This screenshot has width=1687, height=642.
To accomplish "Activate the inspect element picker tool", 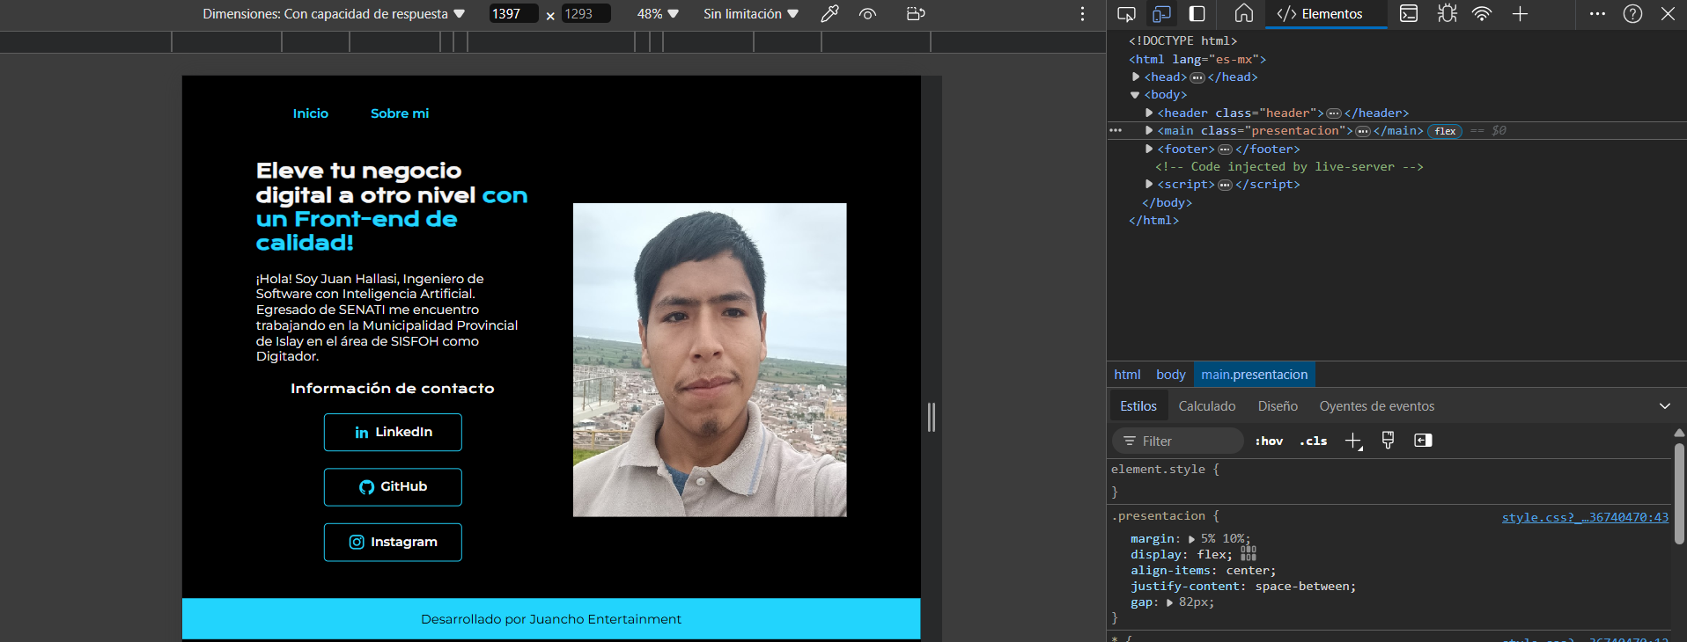I will click(x=1126, y=13).
